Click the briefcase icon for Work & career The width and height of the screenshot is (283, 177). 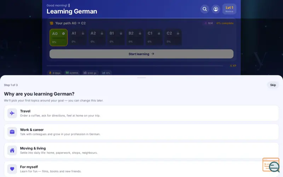pyautogui.click(x=12, y=132)
